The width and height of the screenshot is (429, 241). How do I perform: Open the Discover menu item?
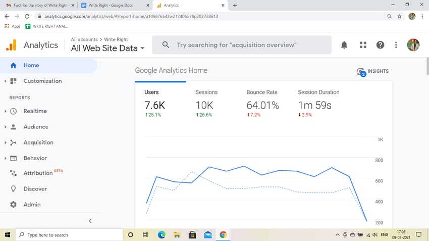point(35,189)
